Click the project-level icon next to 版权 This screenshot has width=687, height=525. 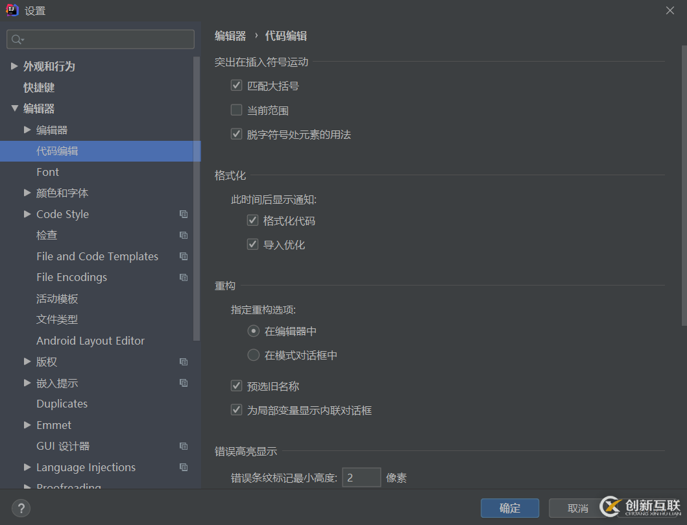click(x=184, y=361)
